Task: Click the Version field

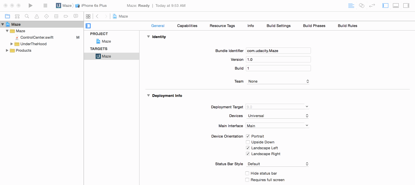Action: coord(278,59)
